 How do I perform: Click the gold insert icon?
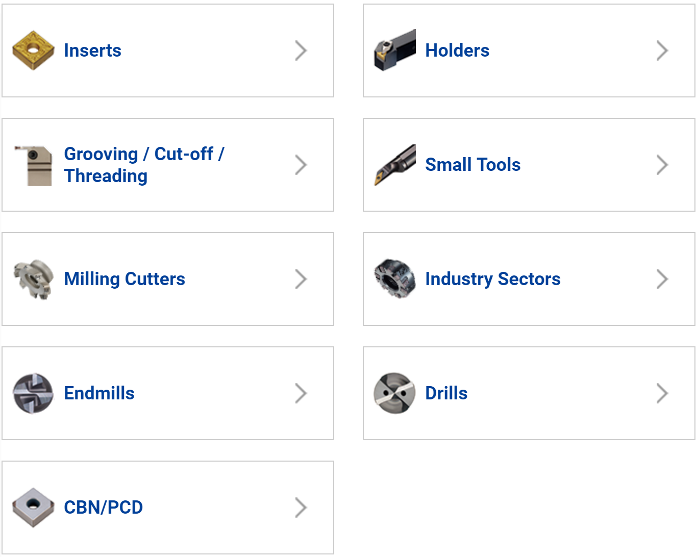33,50
